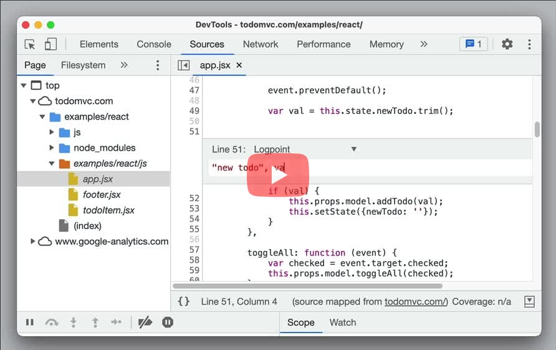Open the DevTools settings gear

coord(507,44)
